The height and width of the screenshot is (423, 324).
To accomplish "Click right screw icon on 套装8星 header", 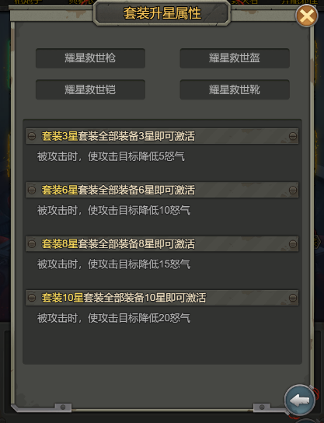I will 293,244.
